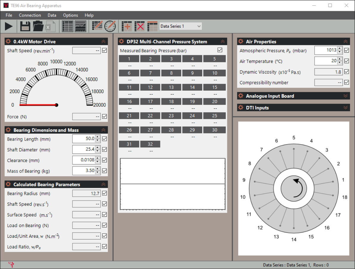Open the Options menu
This screenshot has height=269, width=355.
point(70,15)
